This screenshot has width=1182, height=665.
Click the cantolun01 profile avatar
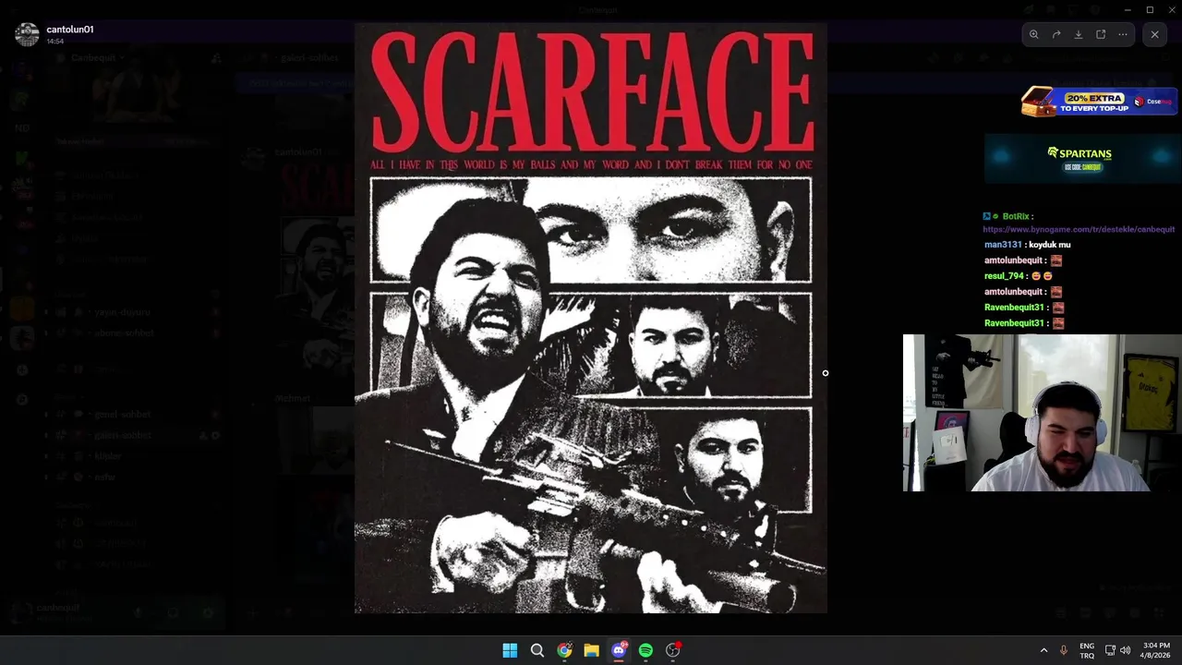tap(27, 34)
